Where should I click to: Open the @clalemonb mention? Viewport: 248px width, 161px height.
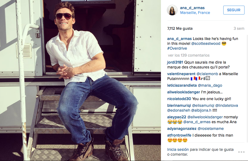pyautogui.click(x=207, y=74)
